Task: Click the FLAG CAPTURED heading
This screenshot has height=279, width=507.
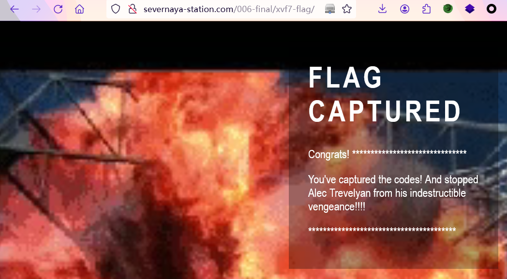Action: click(385, 95)
